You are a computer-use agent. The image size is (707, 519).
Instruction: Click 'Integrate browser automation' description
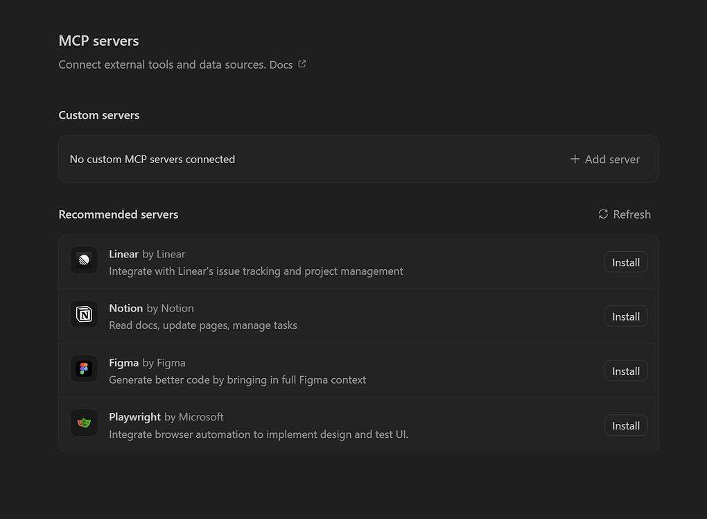coord(259,434)
